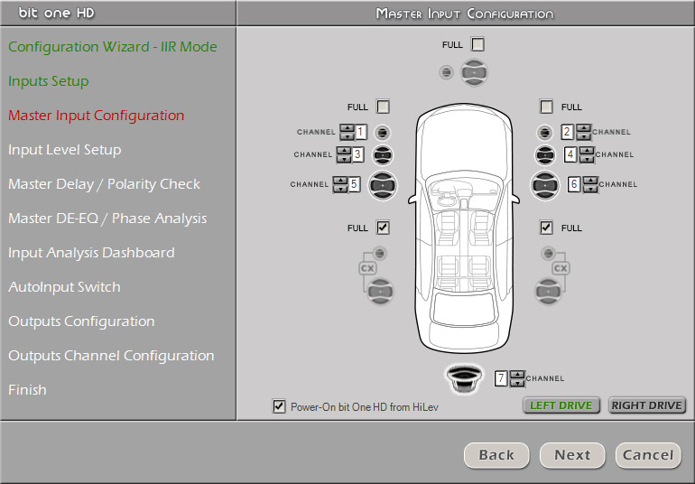This screenshot has height=484, width=695.
Task: Uncheck the rear right FULL checkbox
Action: point(546,228)
